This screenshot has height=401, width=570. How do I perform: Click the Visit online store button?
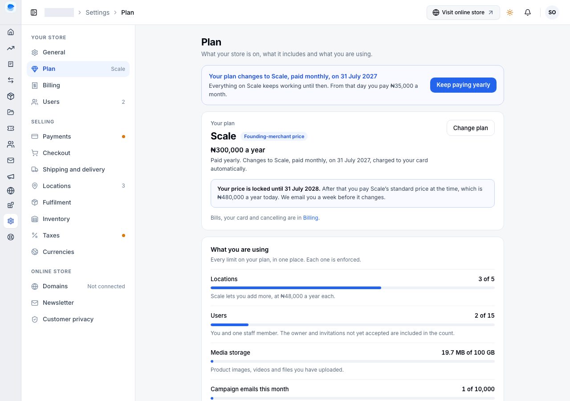coord(463,12)
